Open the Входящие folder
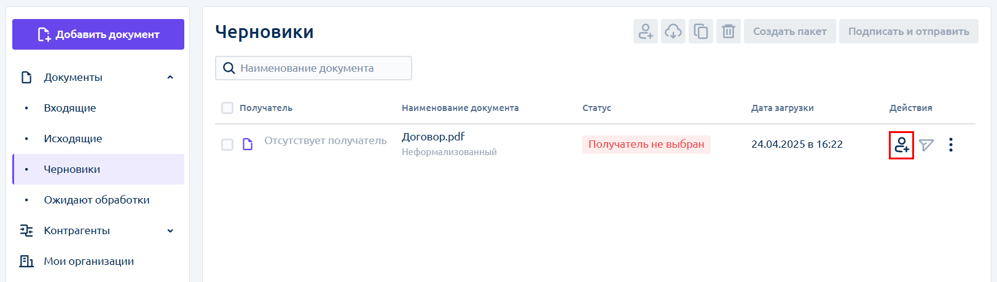The image size is (997, 282). pyautogui.click(x=70, y=108)
